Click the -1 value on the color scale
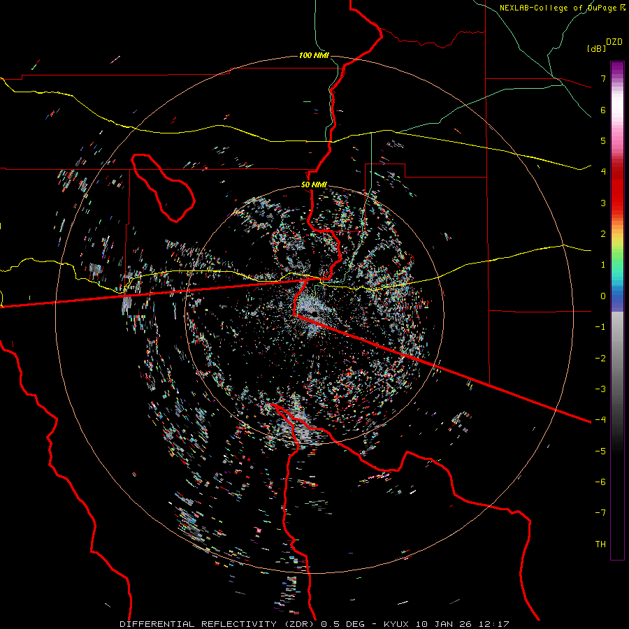 click(x=600, y=327)
